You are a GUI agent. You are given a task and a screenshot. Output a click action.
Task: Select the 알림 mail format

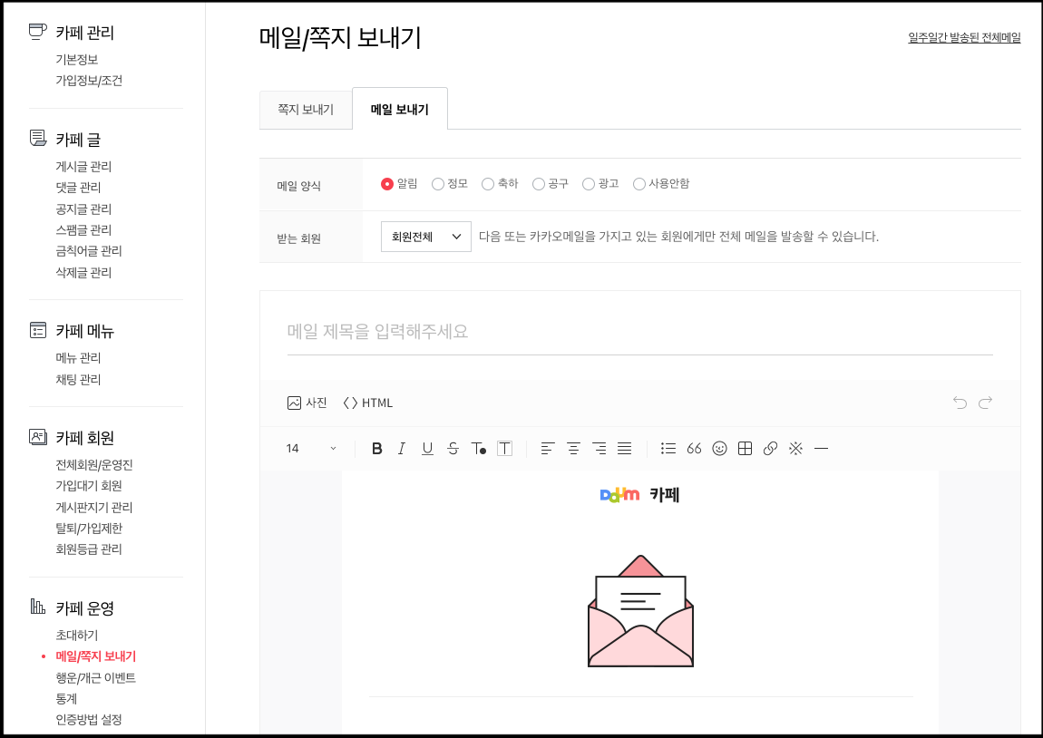click(387, 184)
